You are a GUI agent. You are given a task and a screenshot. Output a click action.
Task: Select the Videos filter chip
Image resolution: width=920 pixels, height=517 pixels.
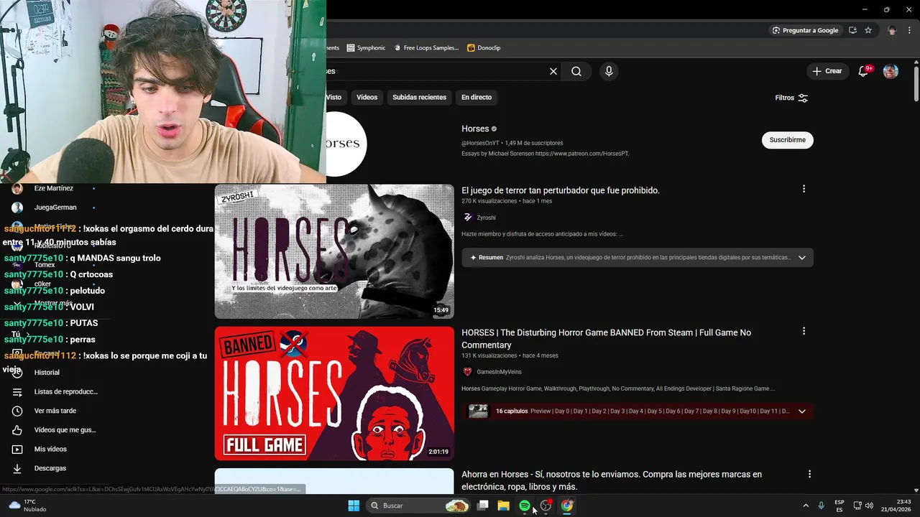pos(367,97)
